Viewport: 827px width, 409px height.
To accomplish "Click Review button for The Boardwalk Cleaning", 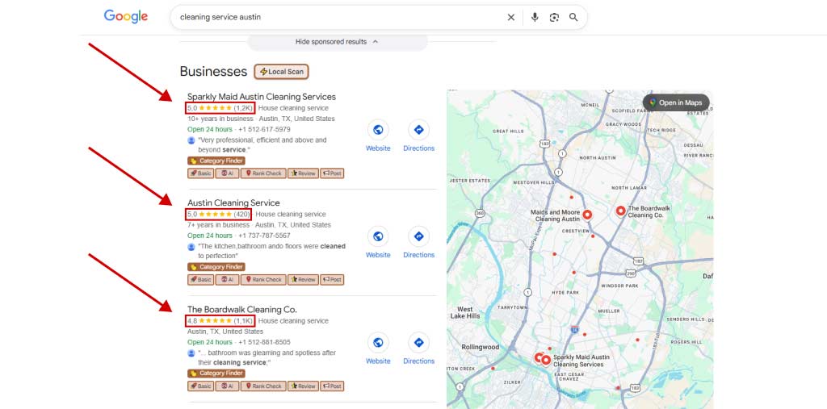I will tap(303, 386).
